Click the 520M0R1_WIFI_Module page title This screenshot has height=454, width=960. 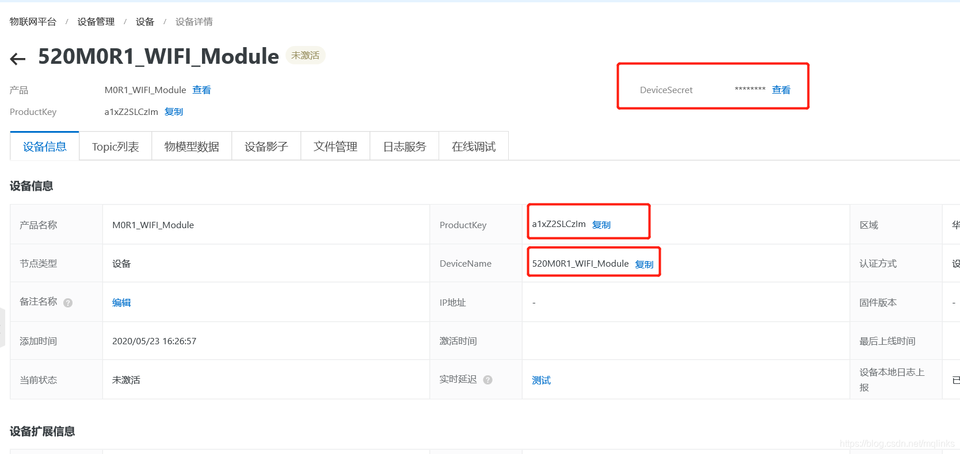click(x=158, y=56)
